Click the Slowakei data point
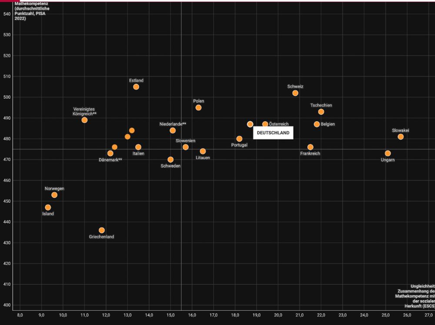The image size is (435, 325). point(401,137)
